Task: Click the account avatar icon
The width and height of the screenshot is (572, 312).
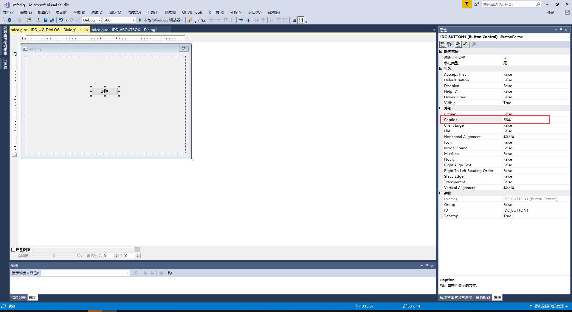Action: pyautogui.click(x=567, y=12)
